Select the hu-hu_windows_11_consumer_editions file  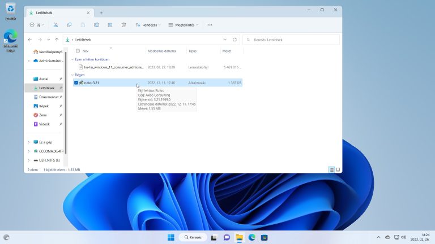coord(157,67)
